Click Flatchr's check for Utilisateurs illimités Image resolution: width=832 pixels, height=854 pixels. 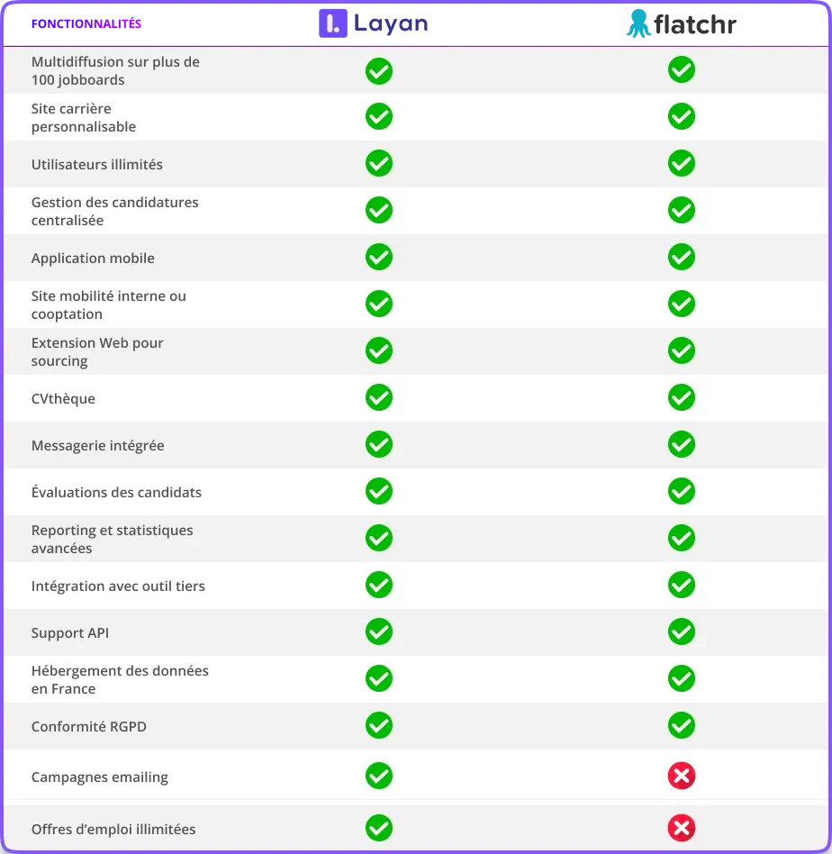click(681, 163)
